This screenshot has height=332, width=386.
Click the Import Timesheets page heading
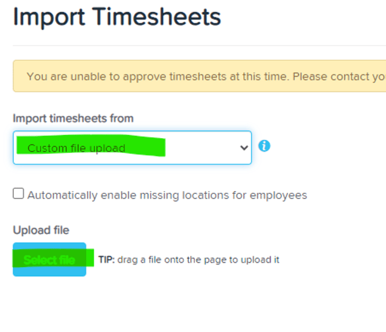coord(117,17)
